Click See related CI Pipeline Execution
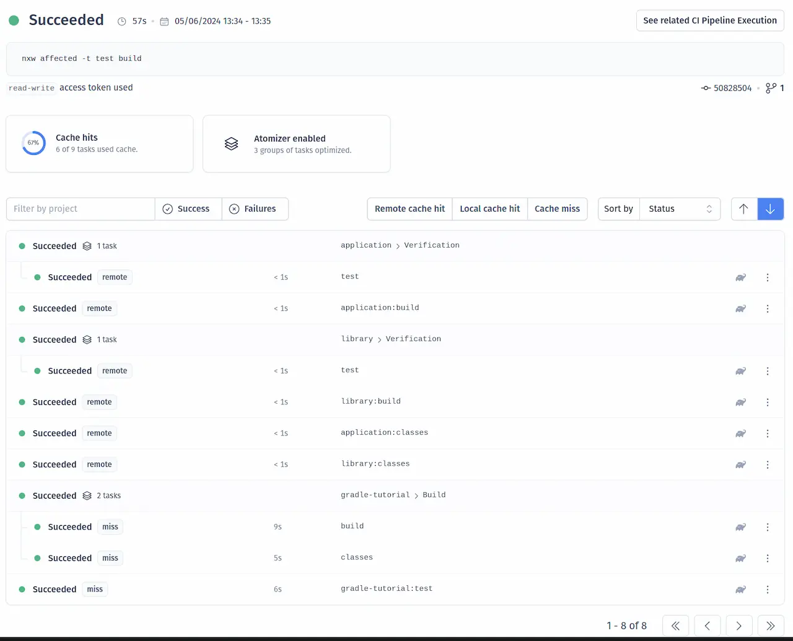The height and width of the screenshot is (641, 793). tap(710, 20)
